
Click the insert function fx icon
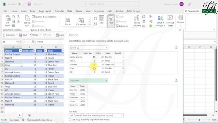pos(33,42)
